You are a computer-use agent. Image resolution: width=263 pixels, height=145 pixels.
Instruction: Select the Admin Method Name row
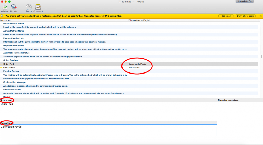(129, 31)
